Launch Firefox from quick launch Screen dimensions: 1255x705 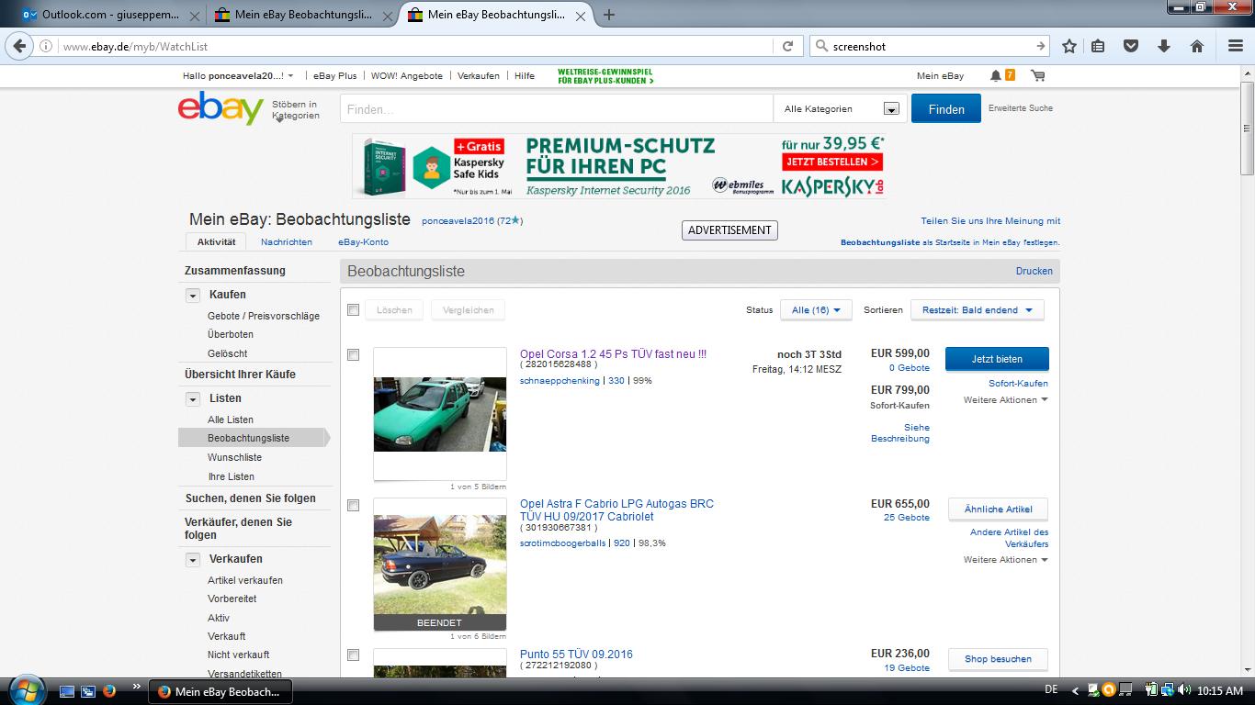tap(109, 691)
